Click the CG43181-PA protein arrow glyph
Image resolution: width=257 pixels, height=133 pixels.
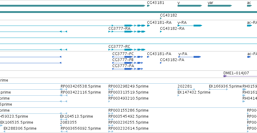click(148, 57)
